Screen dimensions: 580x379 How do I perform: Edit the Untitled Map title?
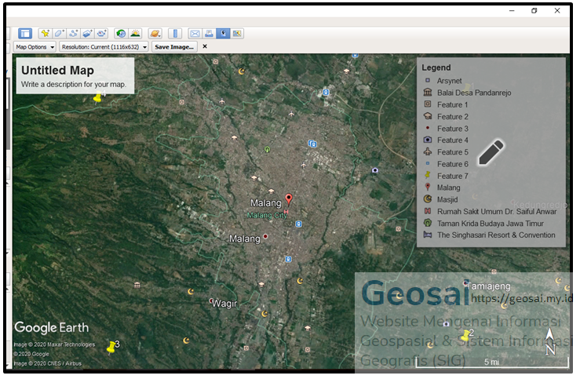[x=57, y=71]
